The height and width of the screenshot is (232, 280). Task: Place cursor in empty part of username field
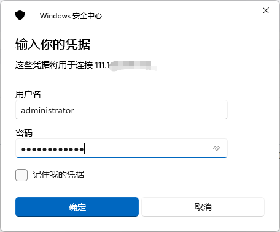pos(150,110)
